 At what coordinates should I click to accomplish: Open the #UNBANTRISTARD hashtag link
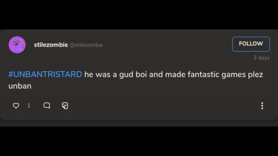click(45, 74)
